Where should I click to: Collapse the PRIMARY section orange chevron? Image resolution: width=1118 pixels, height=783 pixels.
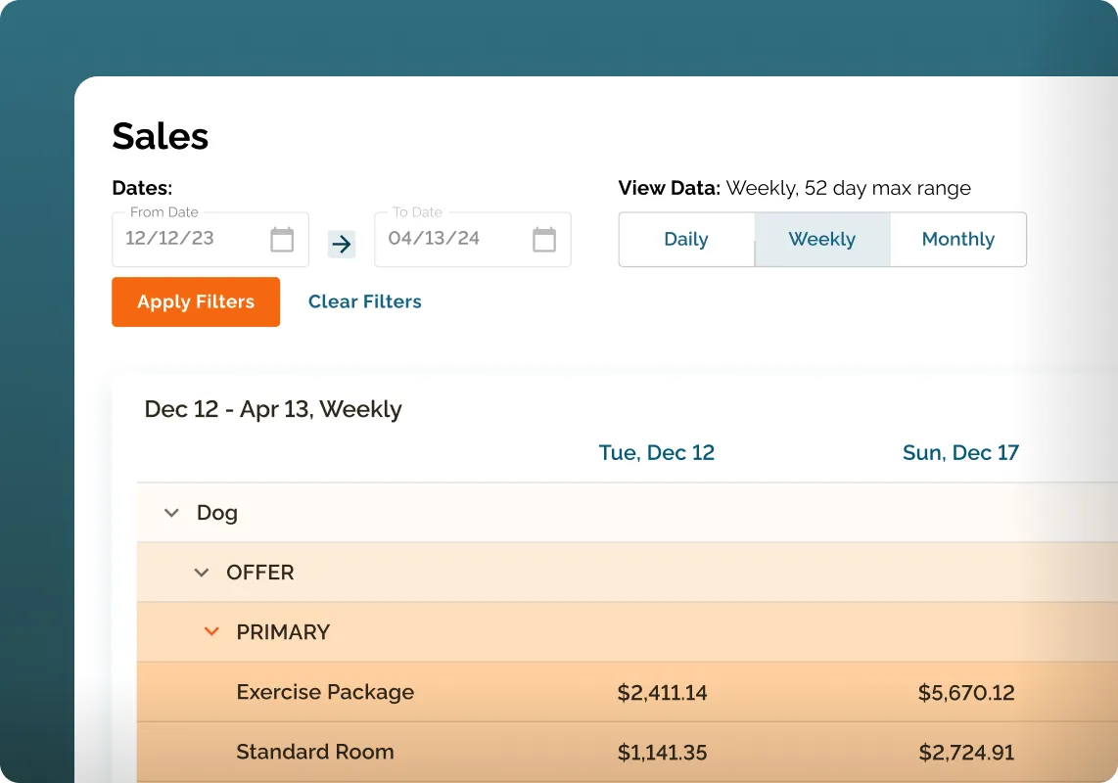tap(210, 632)
